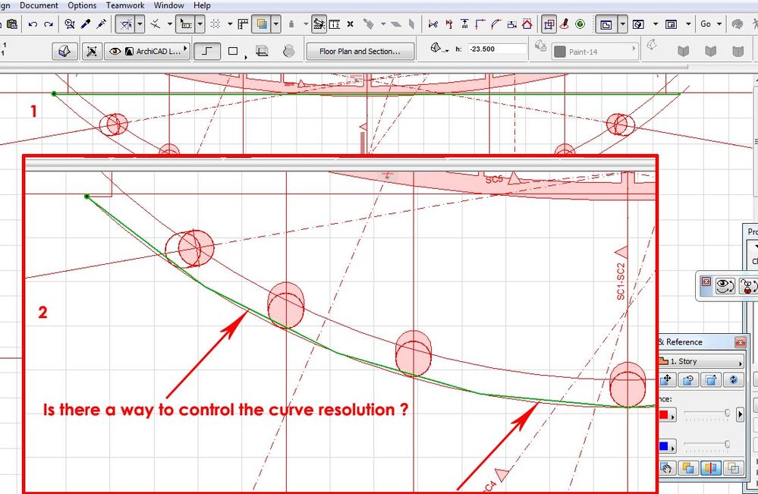758x494 pixels.
Task: Click the Move Reference icon in Trace palette
Action: (x=667, y=378)
